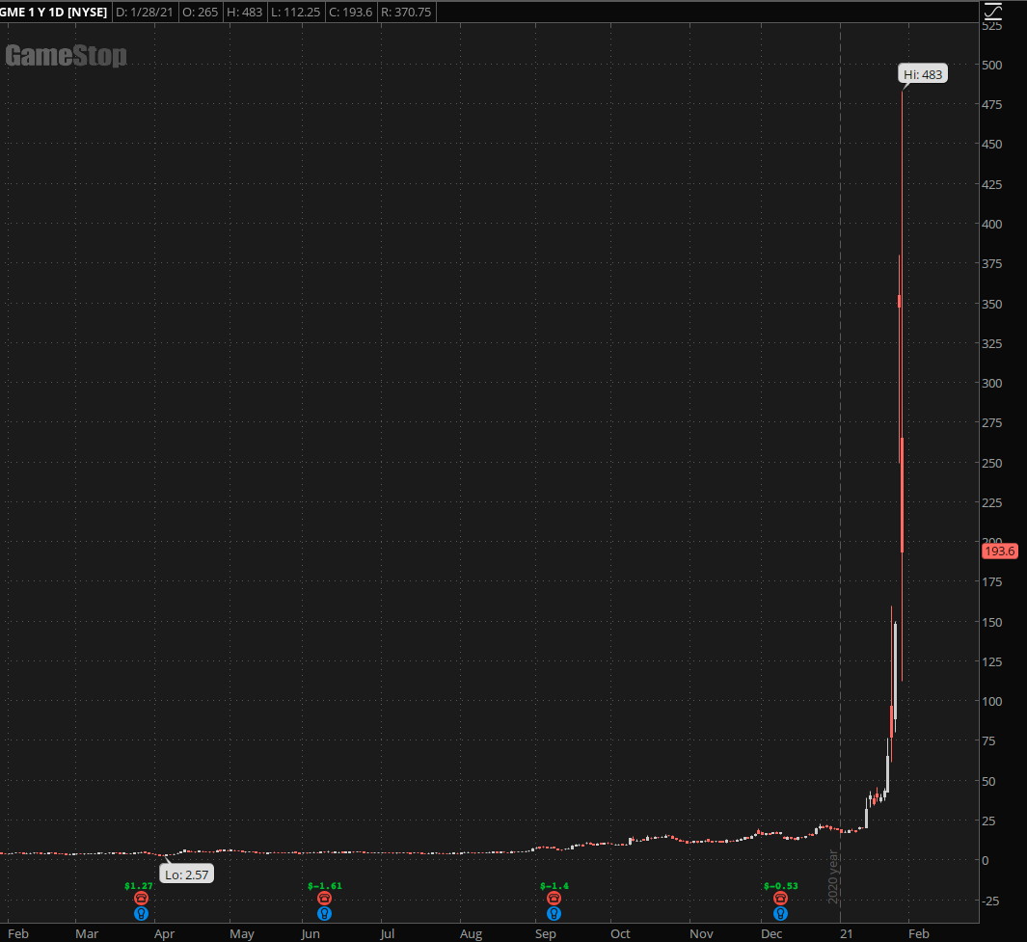Image resolution: width=1027 pixels, height=942 pixels.
Task: Click the Lo: 2.57 price bubble
Action: pos(186,875)
